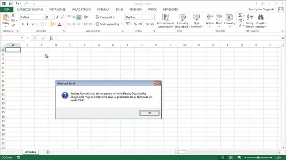The height and width of the screenshot is (160, 286).
Task: Toggle bottom vertical alignment
Action: click(x=79, y=17)
